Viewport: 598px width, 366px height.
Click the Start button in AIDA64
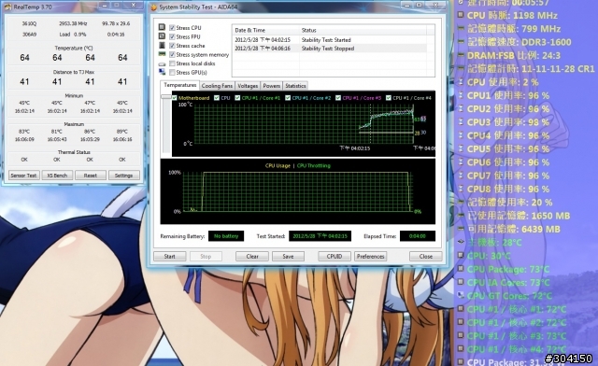(x=170, y=256)
